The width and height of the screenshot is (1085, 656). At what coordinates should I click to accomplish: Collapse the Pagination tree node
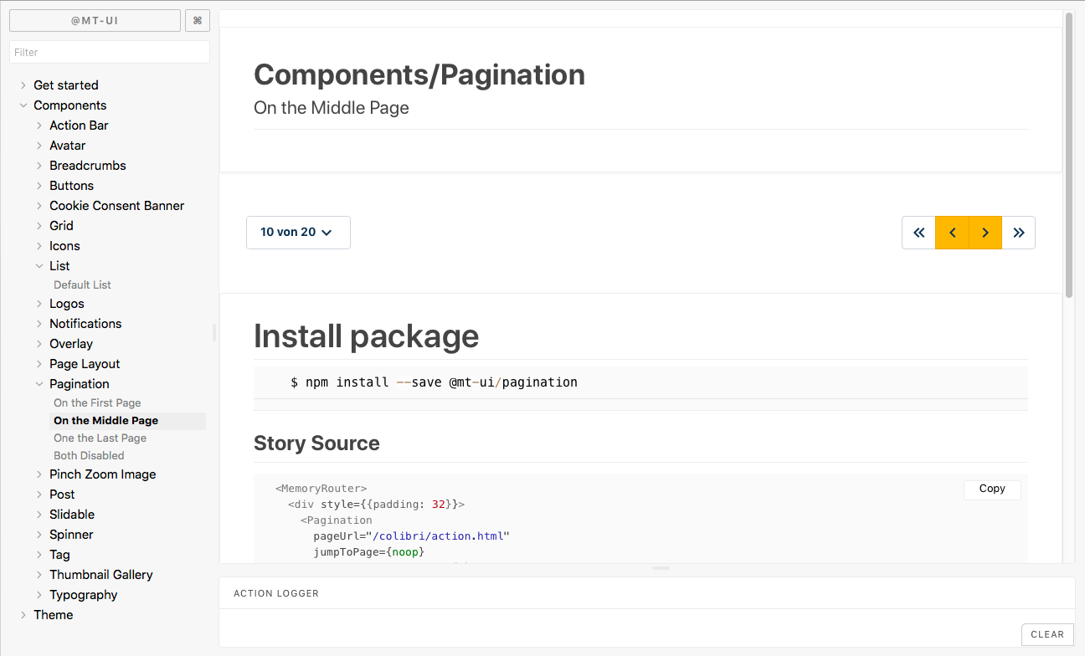click(39, 384)
